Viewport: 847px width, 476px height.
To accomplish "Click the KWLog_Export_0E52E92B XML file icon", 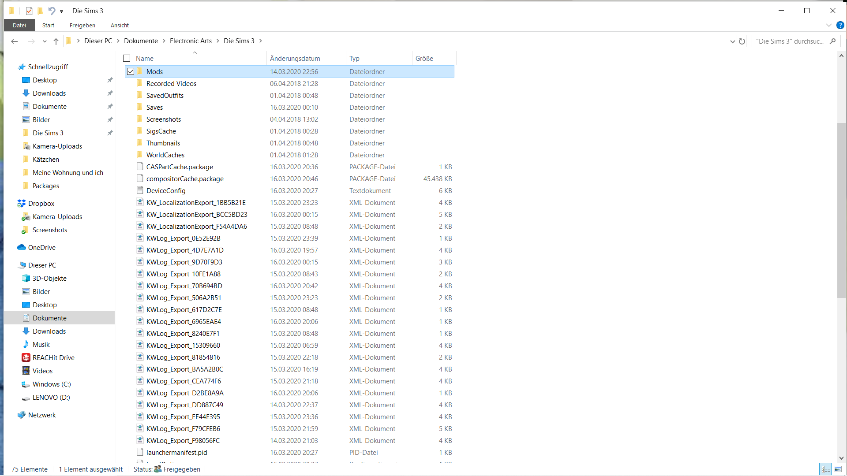I will pos(140,238).
